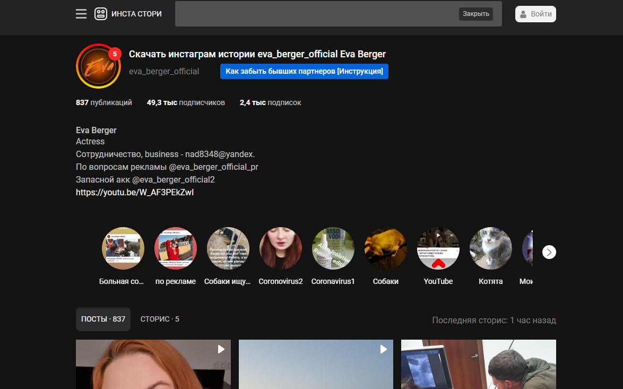Image resolution: width=623 pixels, height=389 pixels.
Task: Open the по рекламе highlight circle
Action: [x=176, y=248]
